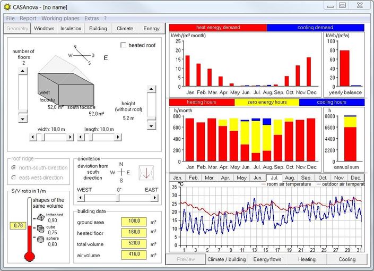
Task: Open the Extras menu
Action: click(x=92, y=18)
